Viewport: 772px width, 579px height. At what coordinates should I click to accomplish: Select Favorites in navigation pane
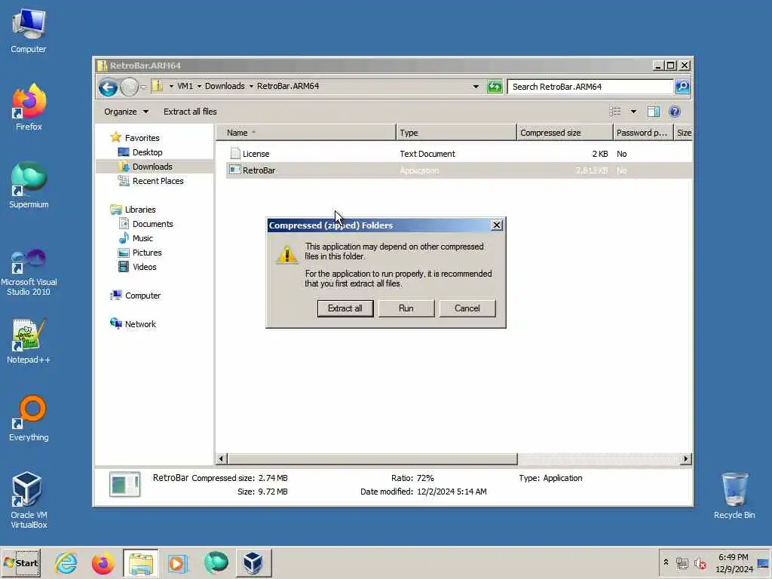pyautogui.click(x=142, y=138)
